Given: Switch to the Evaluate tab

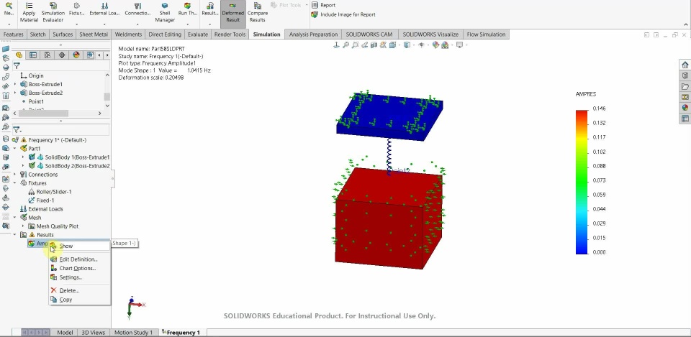Looking at the screenshot, I should 197,34.
